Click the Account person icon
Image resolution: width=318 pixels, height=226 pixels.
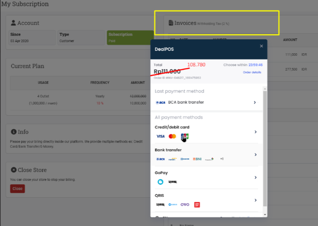13,23
